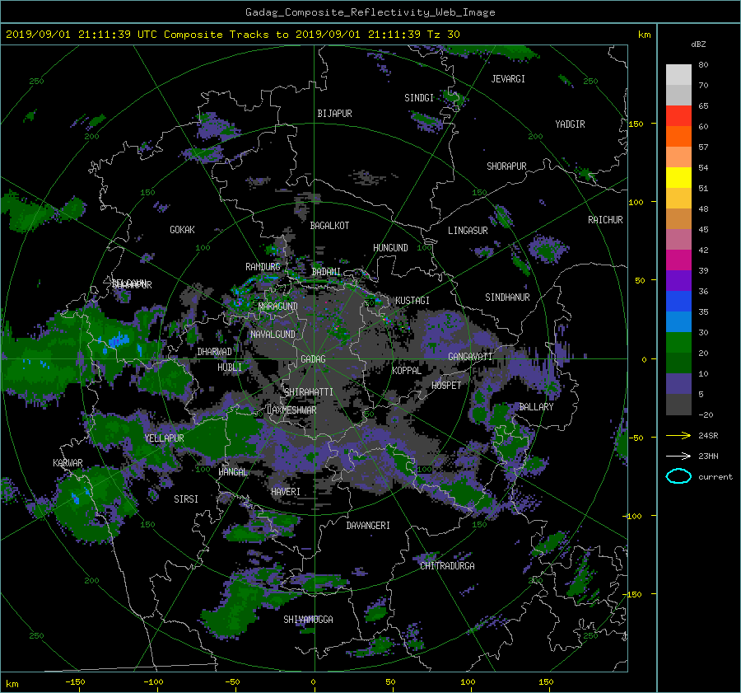Click the JEVARGI city label
Image resolution: width=741 pixels, height=693 pixels.
(x=508, y=79)
